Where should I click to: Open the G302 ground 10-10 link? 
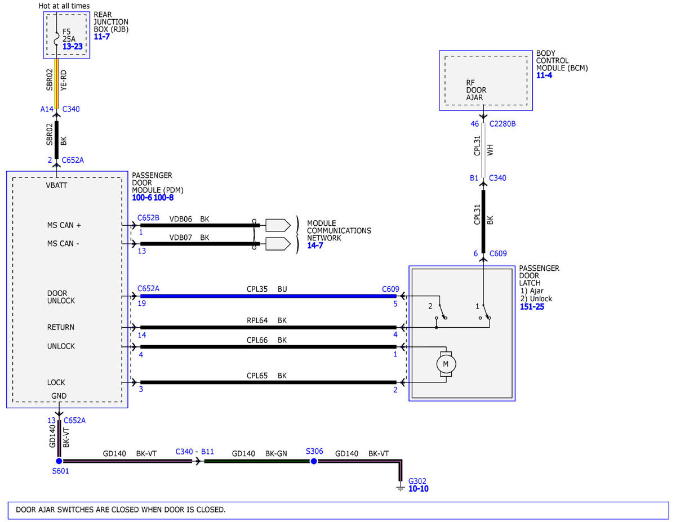pos(419,489)
